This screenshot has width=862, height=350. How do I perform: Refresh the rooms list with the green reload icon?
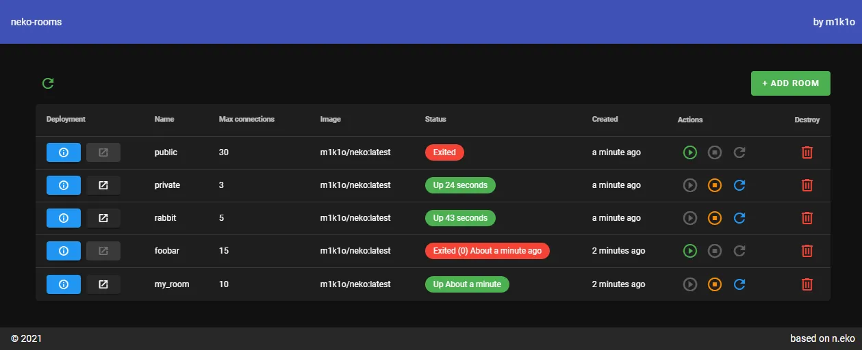pyautogui.click(x=48, y=83)
